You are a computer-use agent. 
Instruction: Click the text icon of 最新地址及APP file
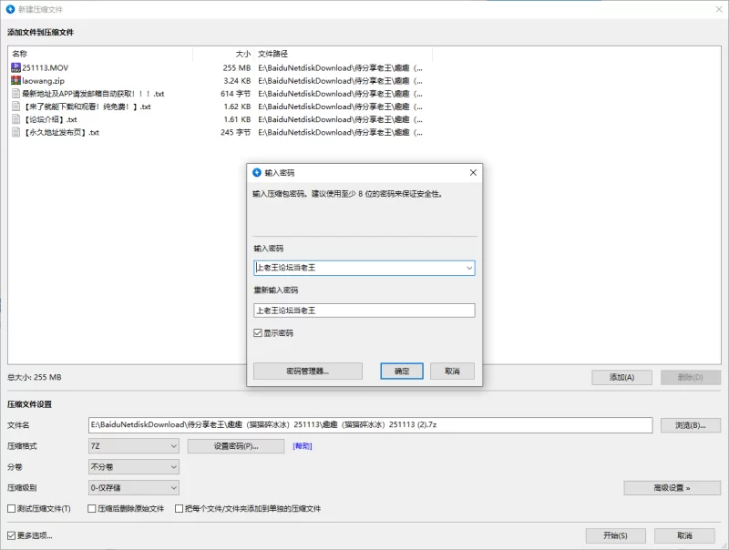pos(15,94)
